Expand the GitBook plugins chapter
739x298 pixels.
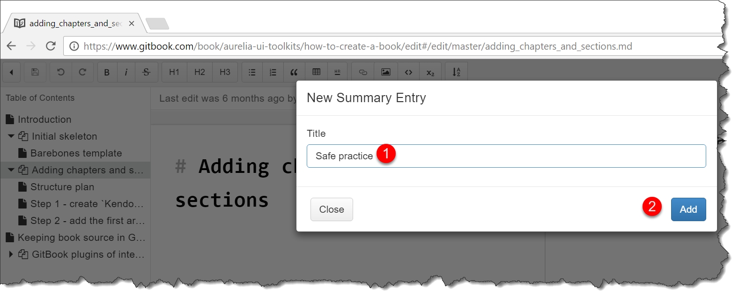pyautogui.click(x=11, y=254)
